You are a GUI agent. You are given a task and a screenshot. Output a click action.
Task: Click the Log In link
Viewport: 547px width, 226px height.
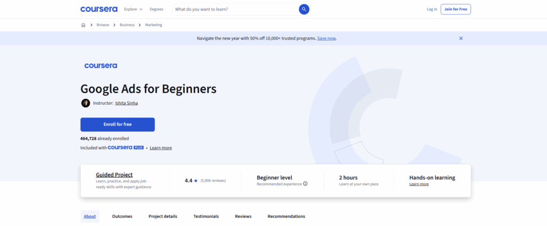tap(432, 10)
